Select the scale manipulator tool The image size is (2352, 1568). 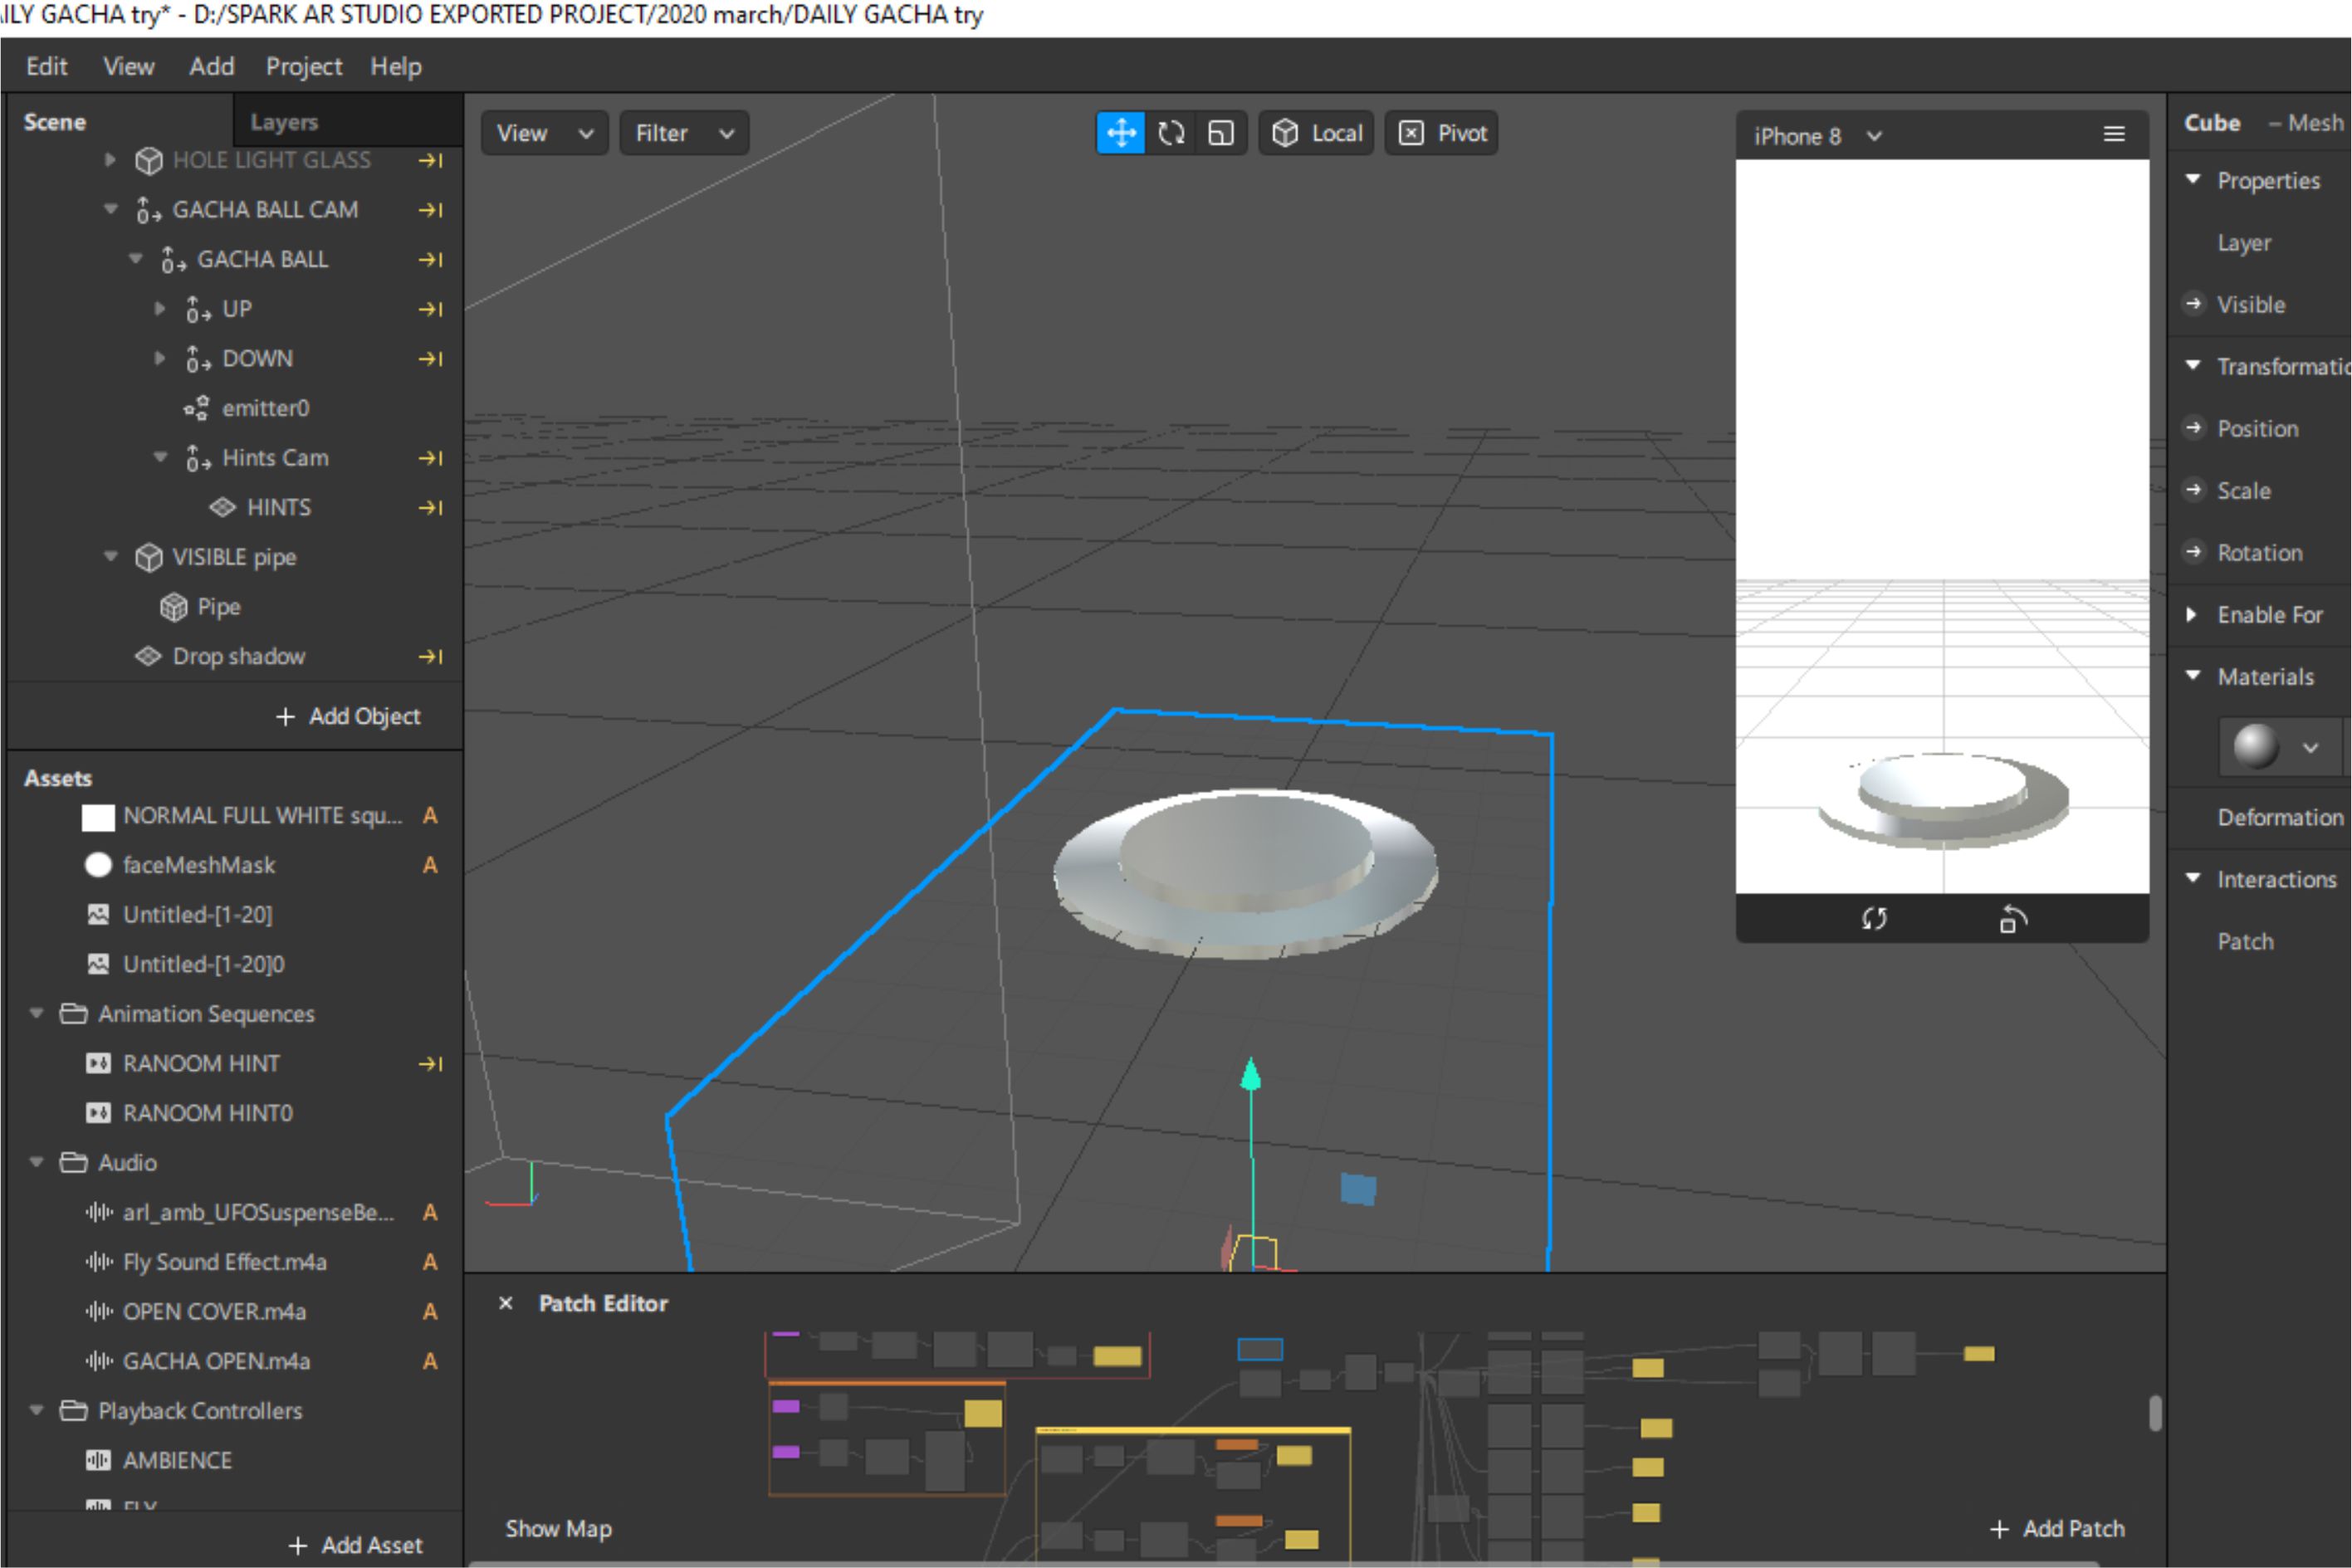coord(1221,133)
